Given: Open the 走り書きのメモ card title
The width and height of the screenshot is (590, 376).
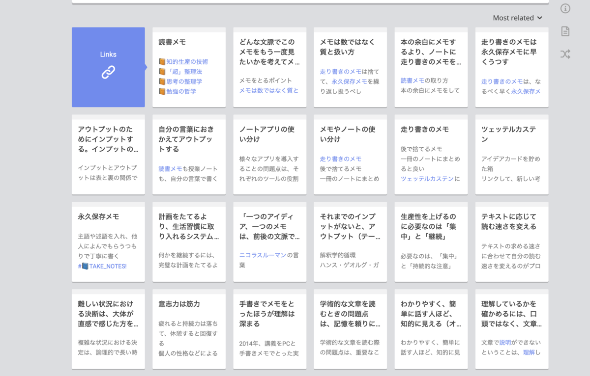Looking at the screenshot, I should coord(425,130).
